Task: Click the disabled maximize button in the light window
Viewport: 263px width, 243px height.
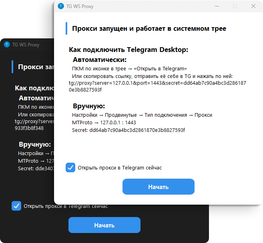Action: 235,6
